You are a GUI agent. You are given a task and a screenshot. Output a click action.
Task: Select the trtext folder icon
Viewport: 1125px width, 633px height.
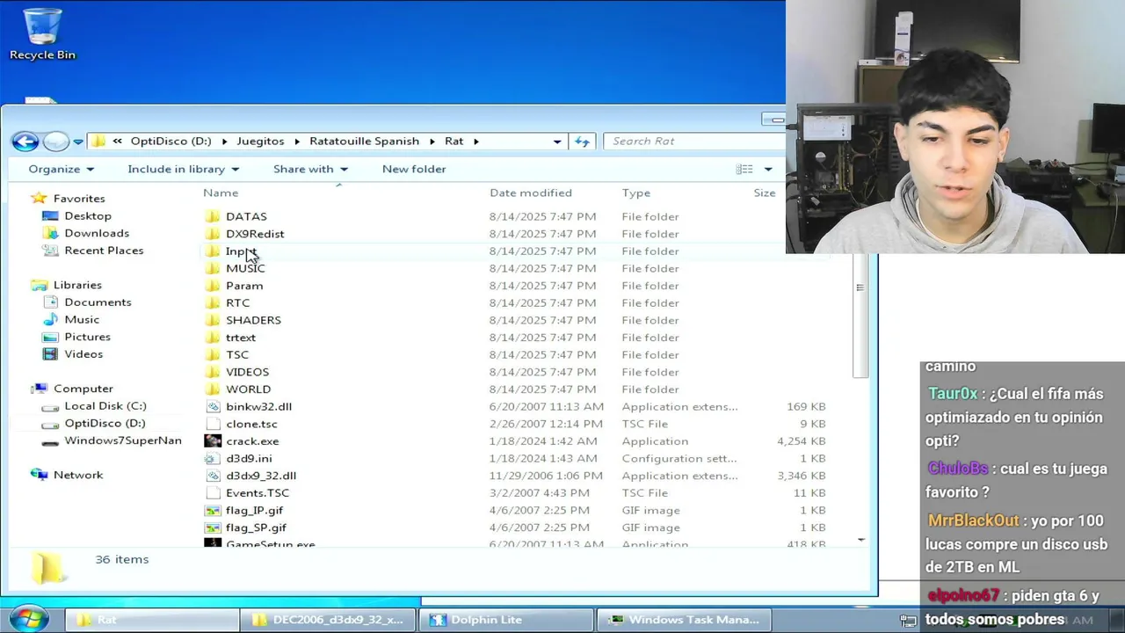213,338
